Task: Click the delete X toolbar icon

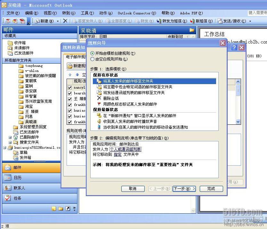Action: (65, 21)
